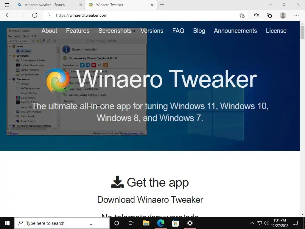305x229 pixels.
Task: Open the tab actions menu icon
Action: (7, 5)
